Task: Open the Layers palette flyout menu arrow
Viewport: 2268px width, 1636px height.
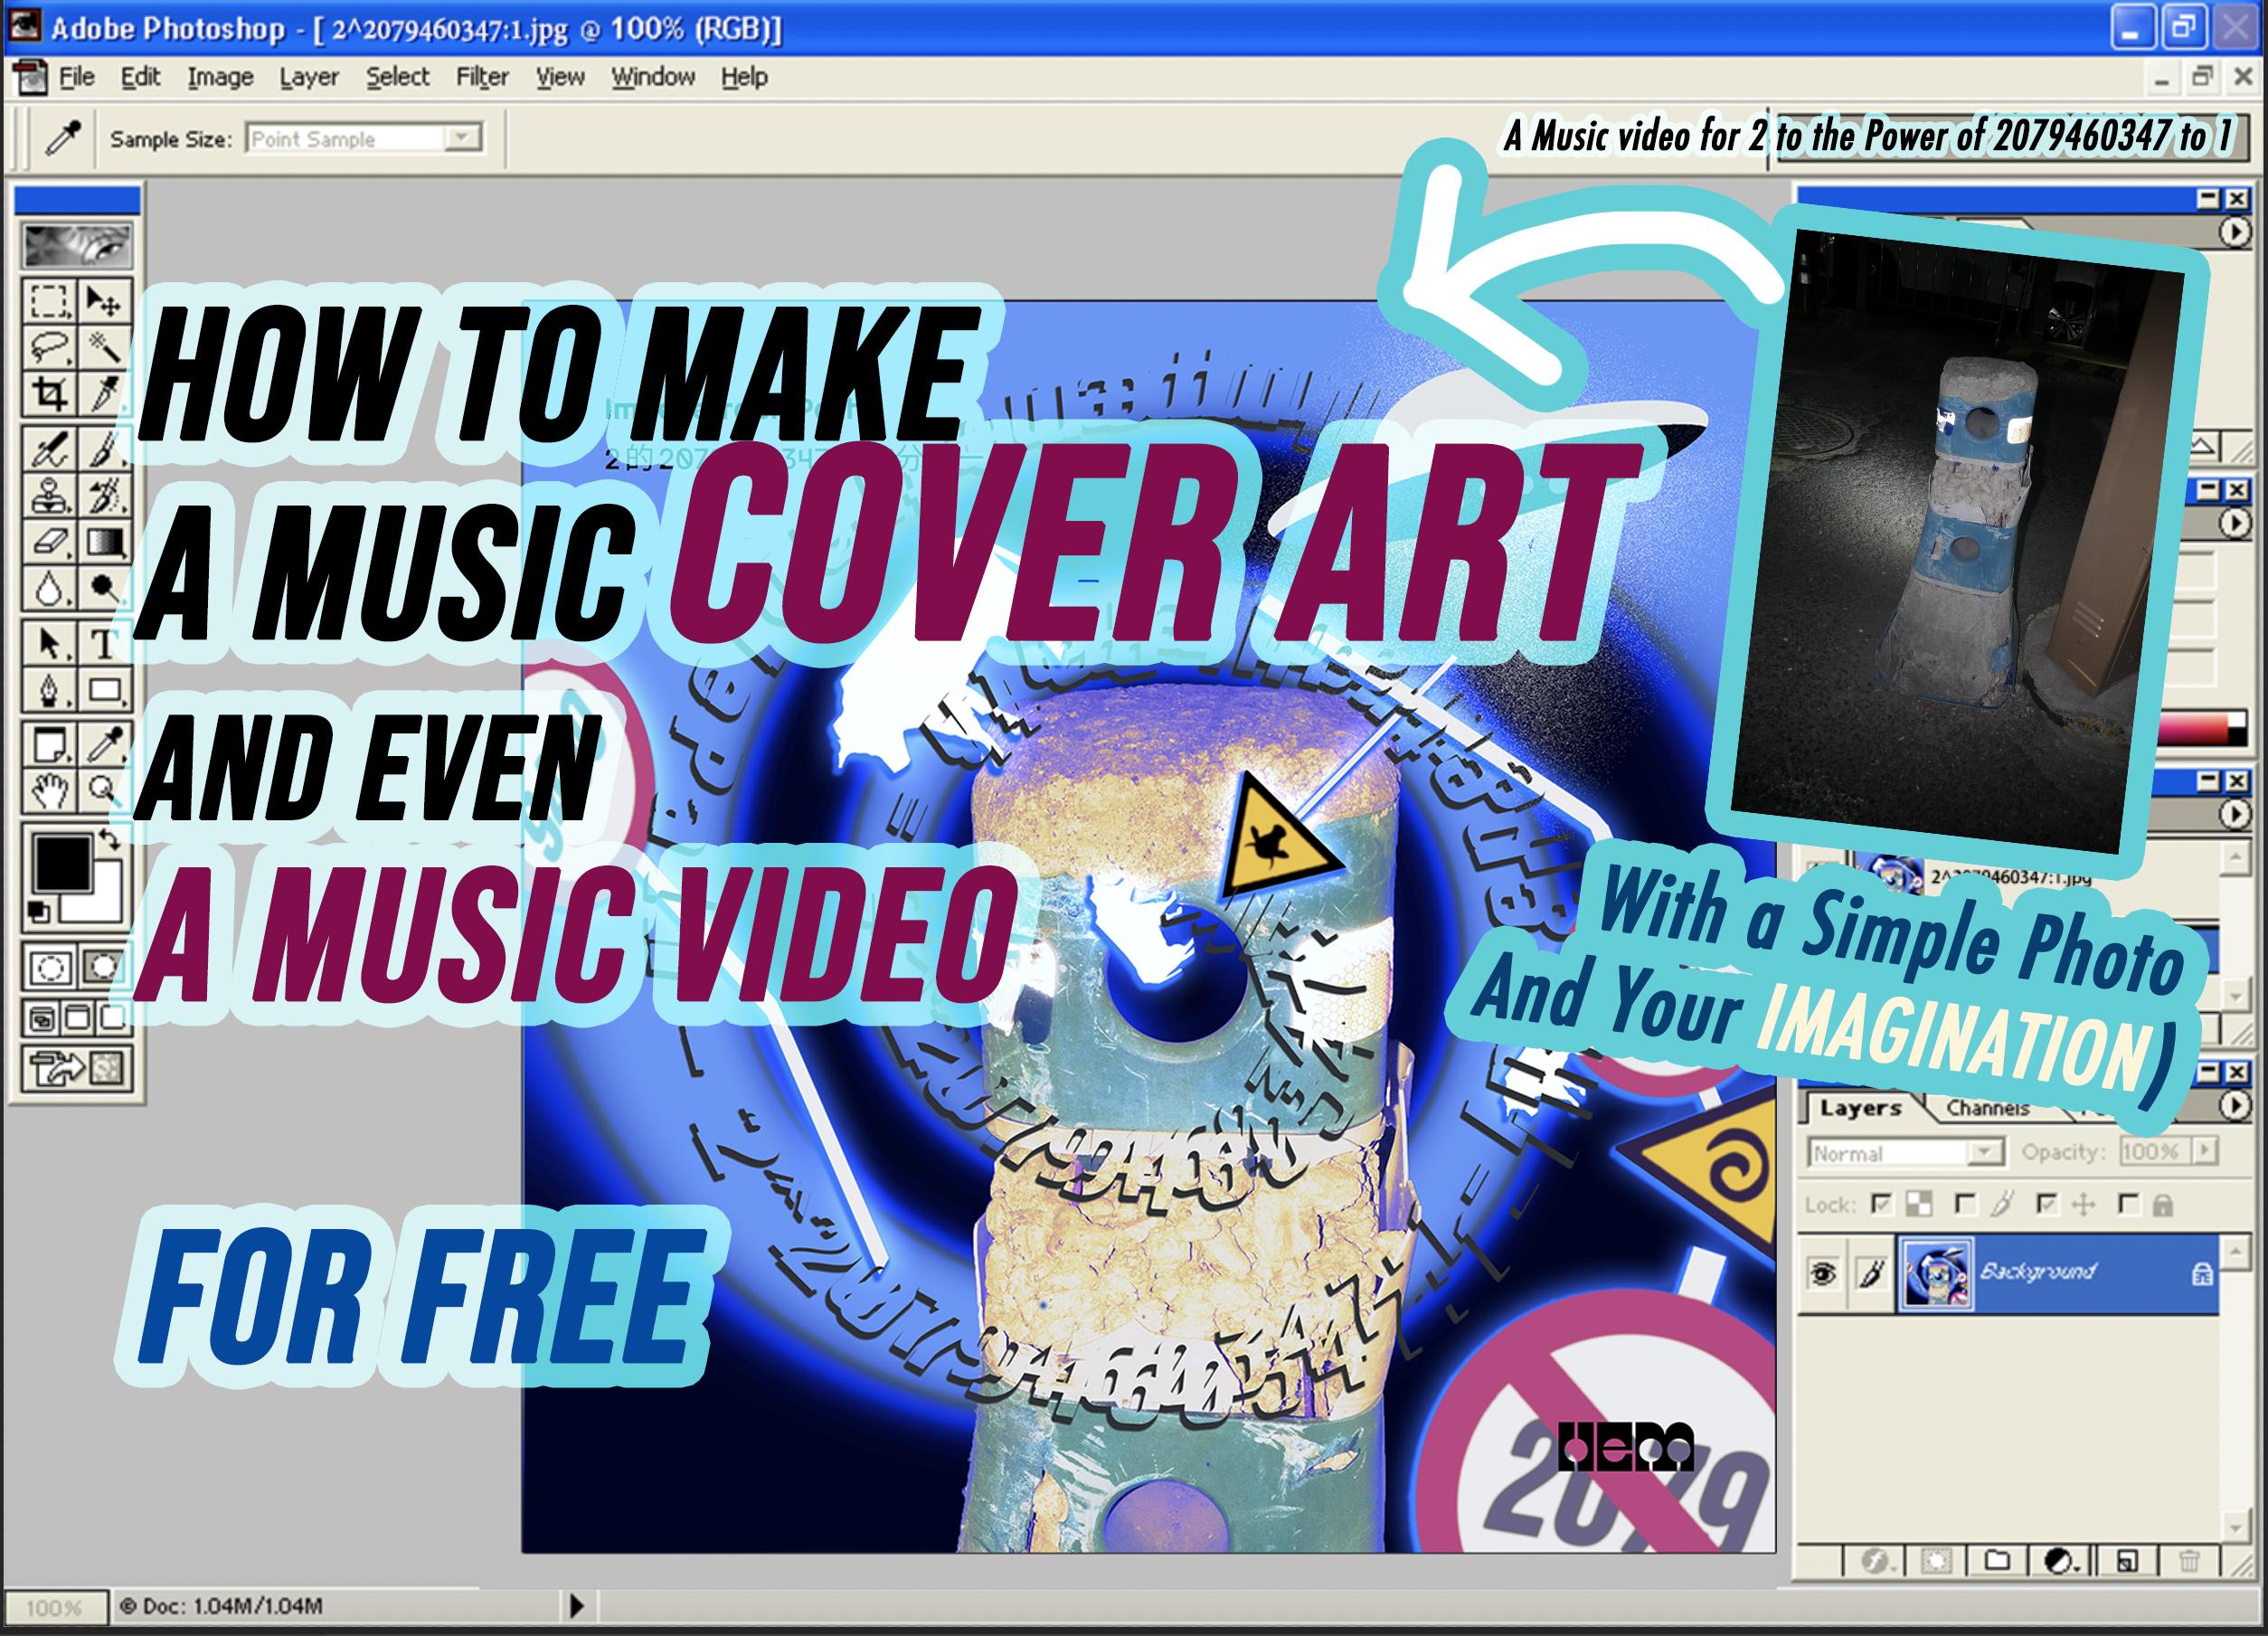Action: pos(2235,1106)
